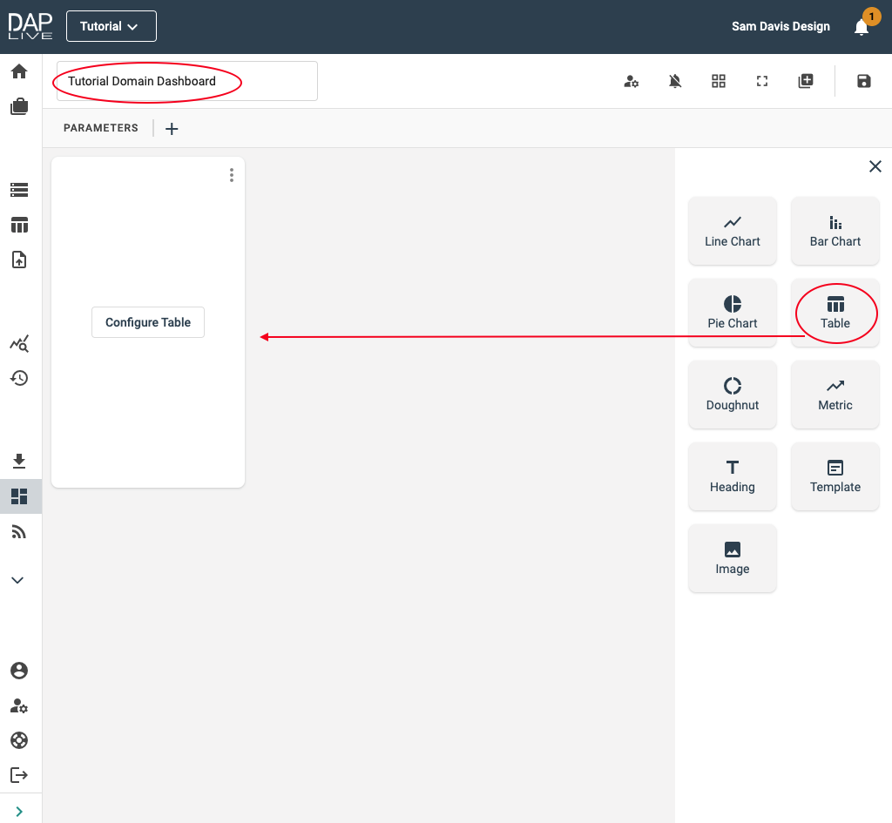
Task: Close the widget selection panel
Action: (x=875, y=166)
